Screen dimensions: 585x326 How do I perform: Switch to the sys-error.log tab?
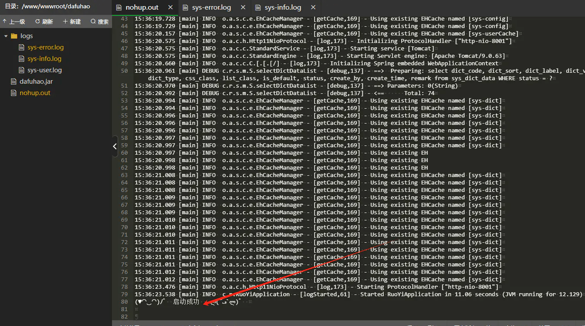(x=212, y=7)
